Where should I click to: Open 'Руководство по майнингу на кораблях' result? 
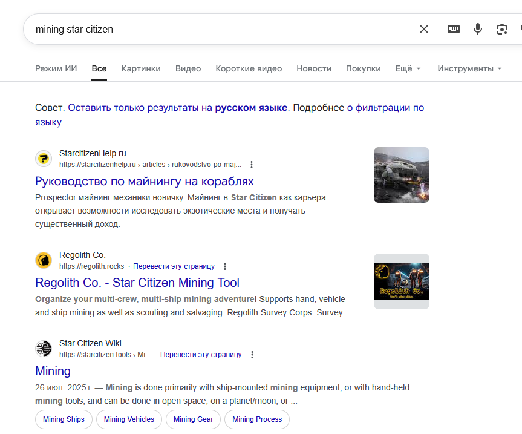tap(144, 181)
